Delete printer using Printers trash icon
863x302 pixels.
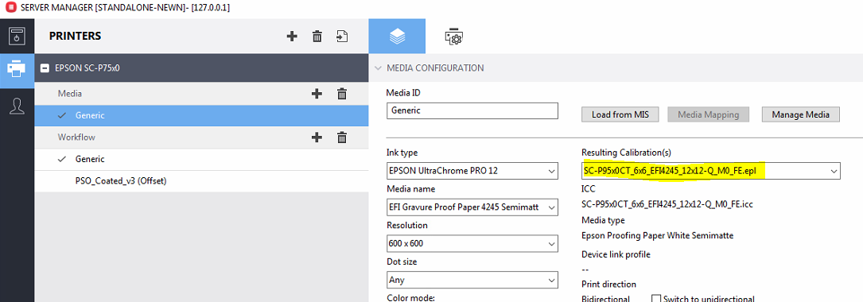(317, 37)
